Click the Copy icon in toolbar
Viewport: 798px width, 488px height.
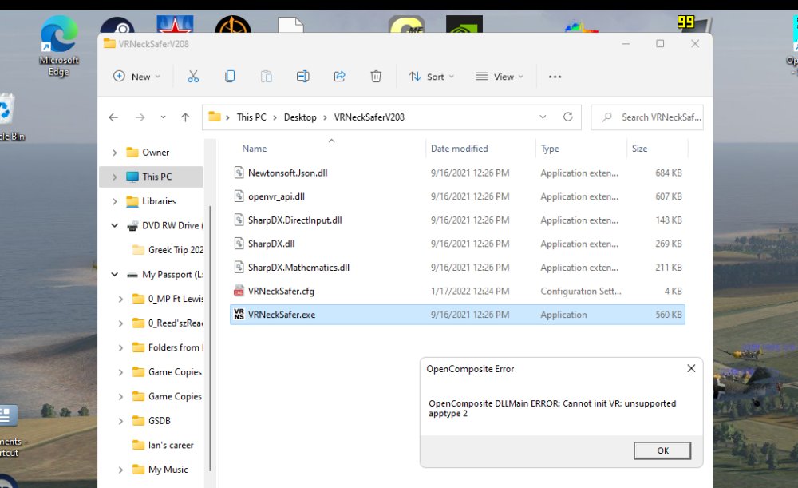point(230,77)
